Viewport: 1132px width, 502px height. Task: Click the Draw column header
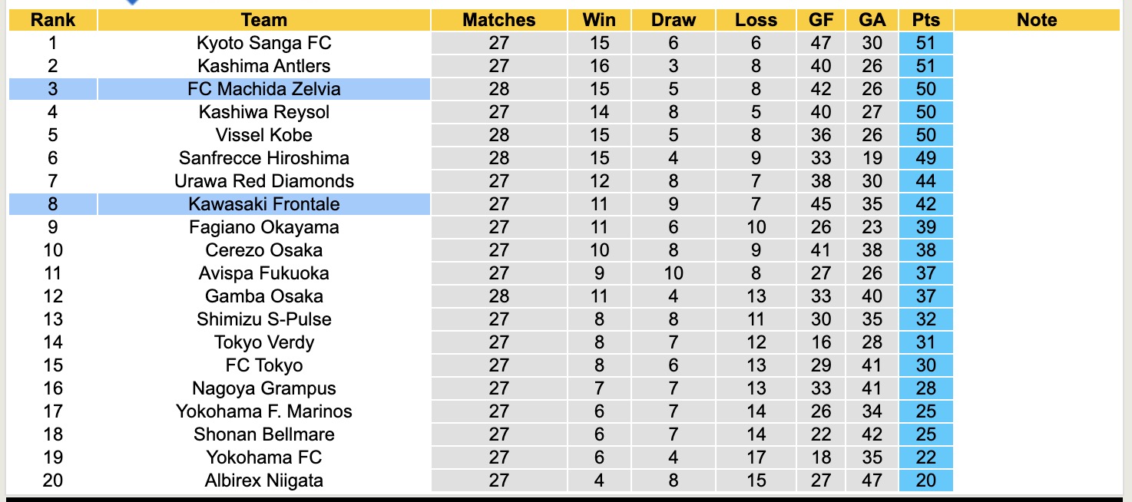tap(674, 20)
